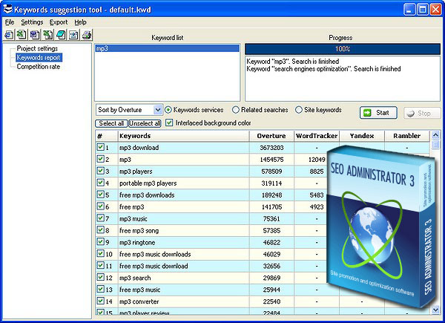Click the 'mp3 search' keyword cell
This screenshot has height=323, width=445.
tap(184, 278)
